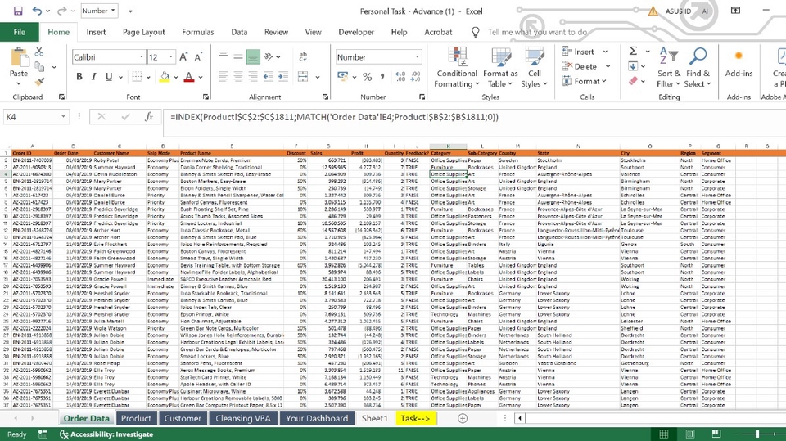Click the Fill down icon
Screen dimensions: 786x441
[633, 66]
